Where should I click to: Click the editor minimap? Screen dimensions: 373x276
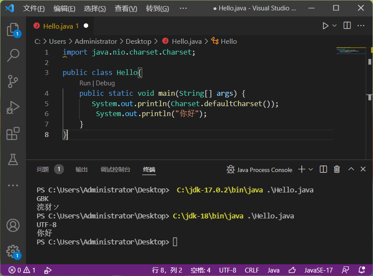351,51
